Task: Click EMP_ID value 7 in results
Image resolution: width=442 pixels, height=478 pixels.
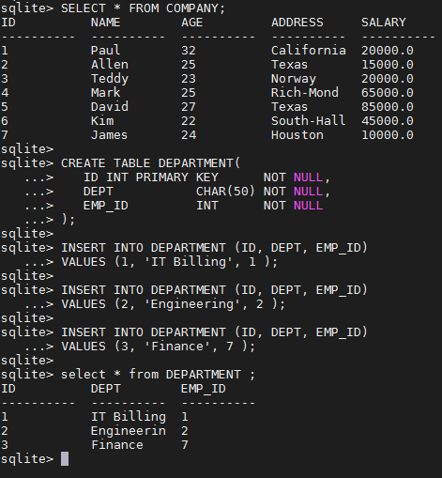Action: pos(185,445)
